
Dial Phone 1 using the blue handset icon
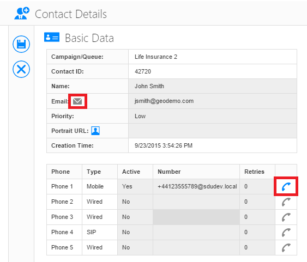point(286,186)
